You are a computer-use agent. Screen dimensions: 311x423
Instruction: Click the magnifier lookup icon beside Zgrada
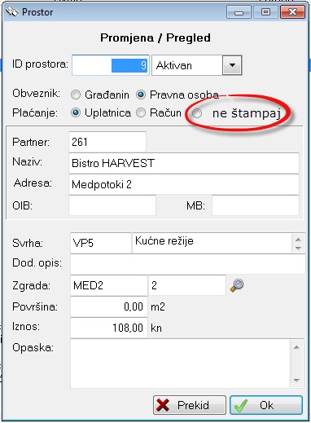tap(237, 285)
